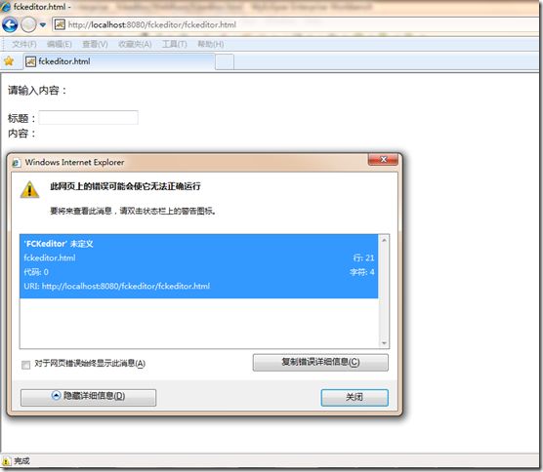Go back with the browser Back arrow
This screenshot has height=472, width=543.
10,24
